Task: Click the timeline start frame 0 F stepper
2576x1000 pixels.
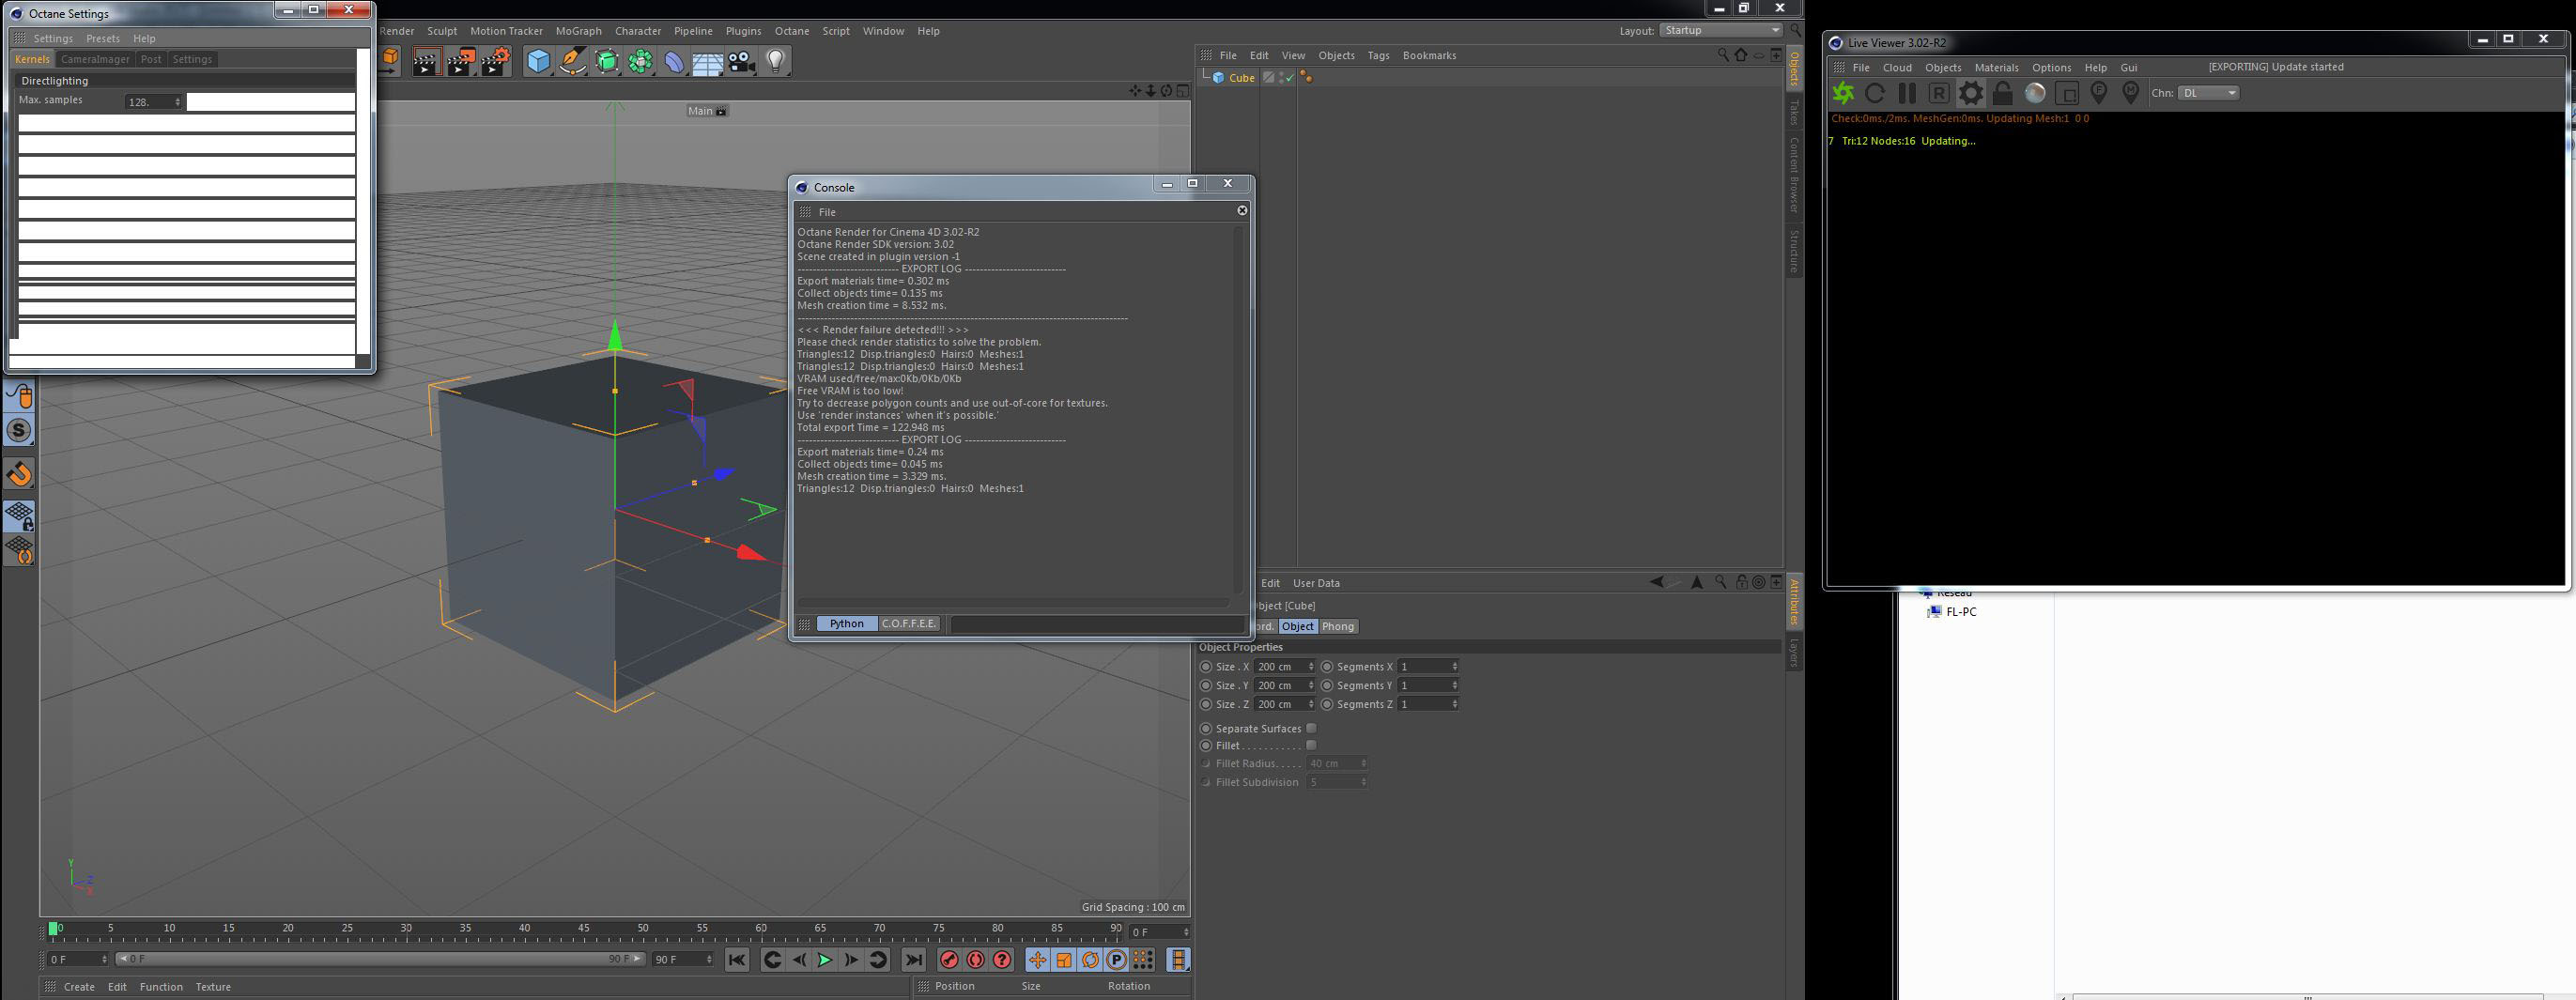Action: [104, 960]
